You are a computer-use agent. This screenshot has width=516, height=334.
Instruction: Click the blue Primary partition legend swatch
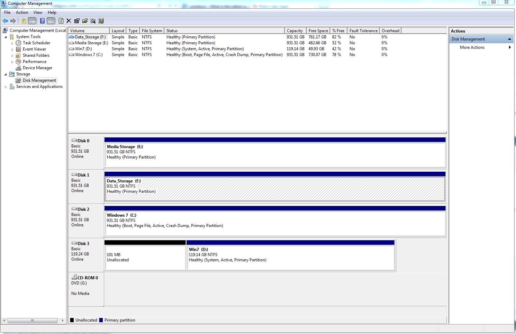[101, 320]
